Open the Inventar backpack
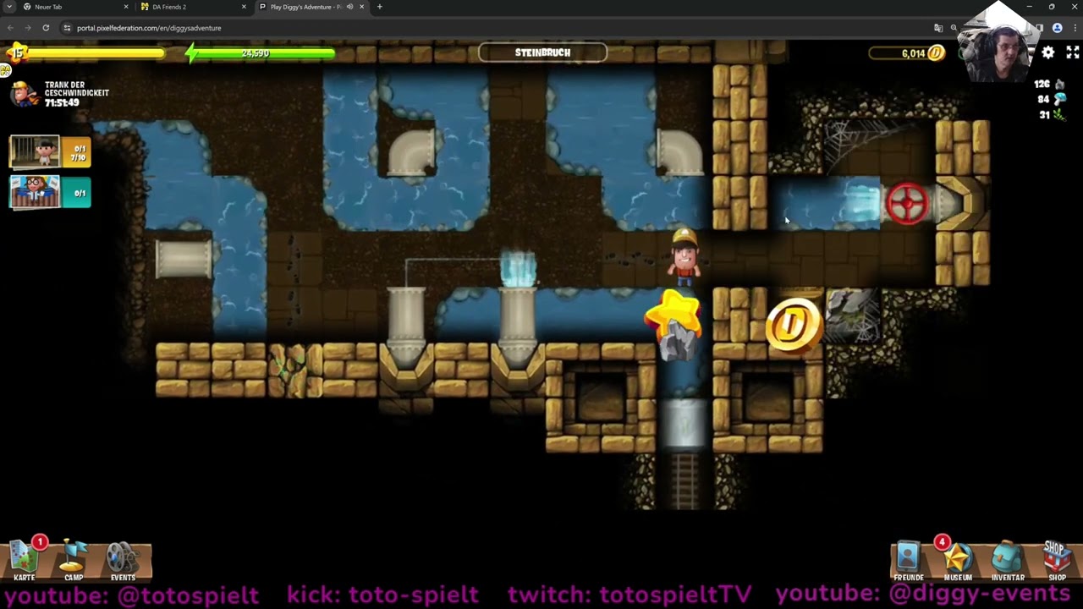The height and width of the screenshot is (609, 1083). point(1008,560)
